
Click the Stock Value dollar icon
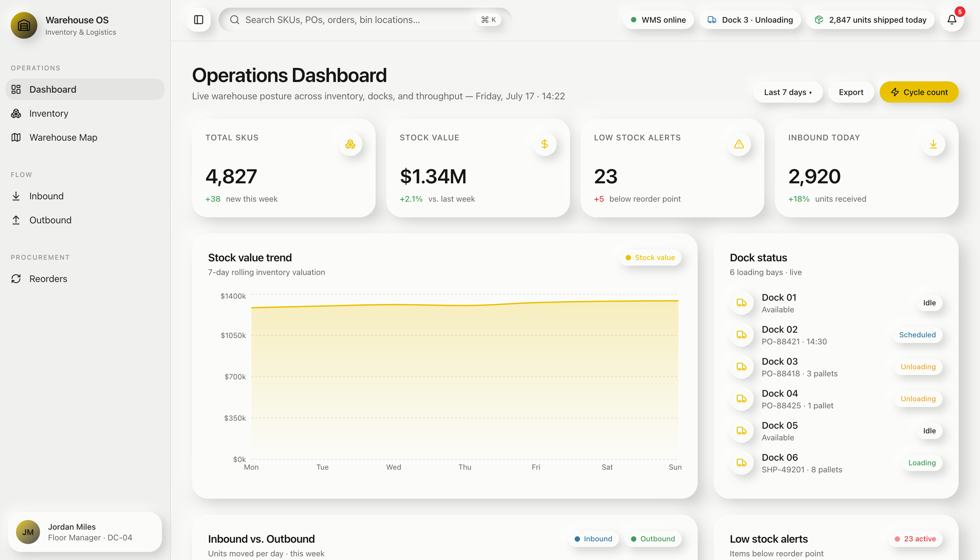click(x=544, y=144)
